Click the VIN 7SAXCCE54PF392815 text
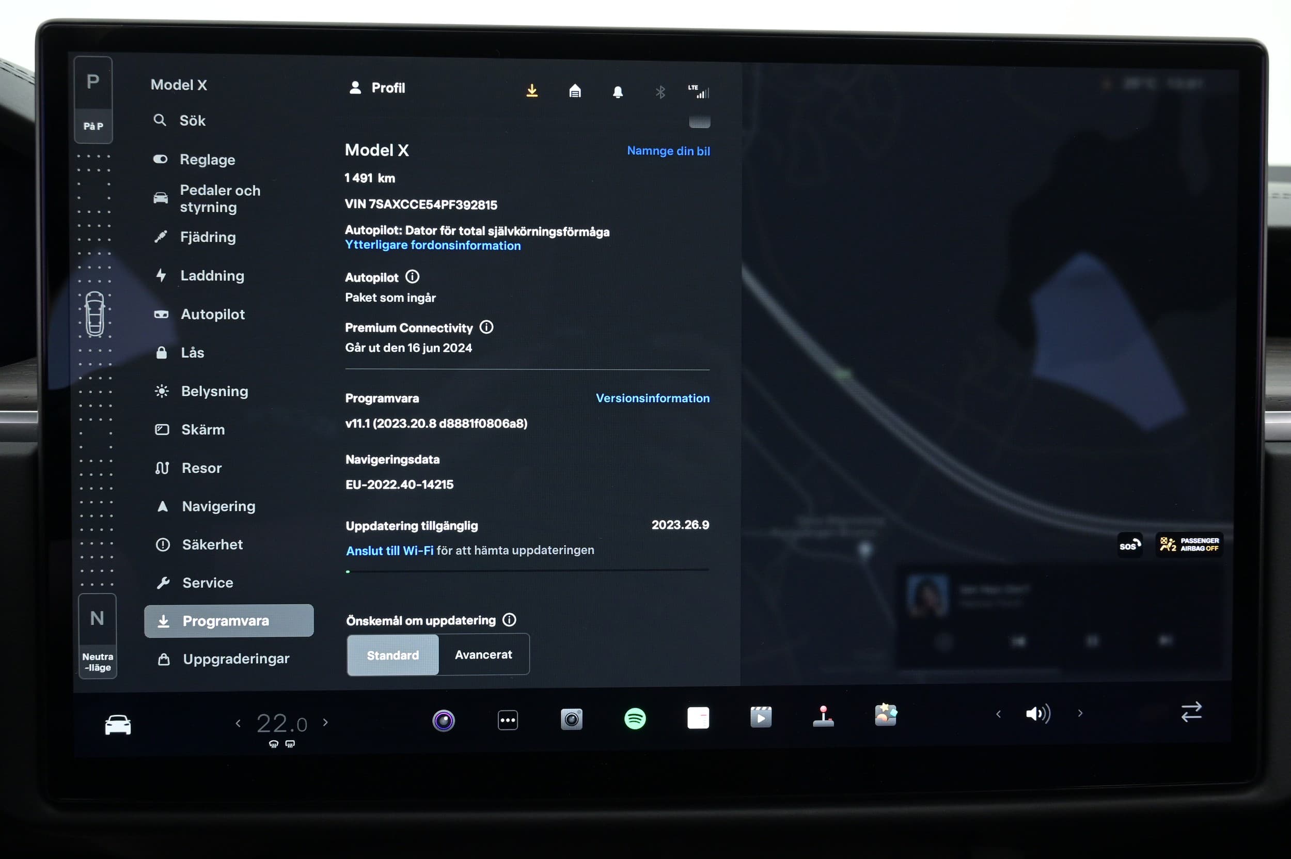 point(421,205)
